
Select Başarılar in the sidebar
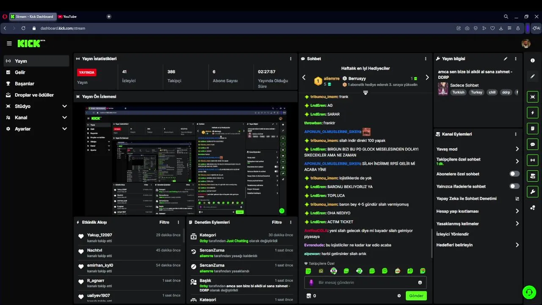(x=37, y=84)
